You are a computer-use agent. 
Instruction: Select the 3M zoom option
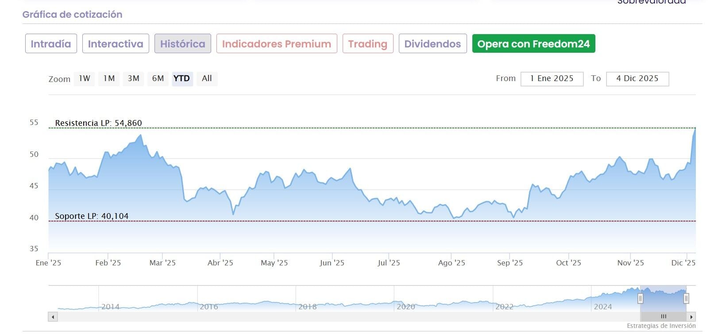coord(133,78)
